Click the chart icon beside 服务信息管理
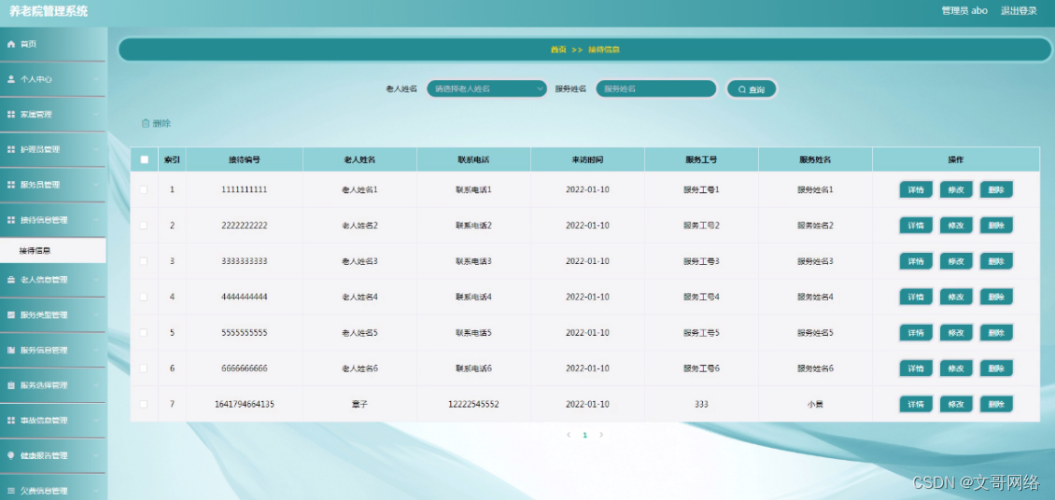Viewport: 1055px width, 500px height. pyautogui.click(x=11, y=350)
